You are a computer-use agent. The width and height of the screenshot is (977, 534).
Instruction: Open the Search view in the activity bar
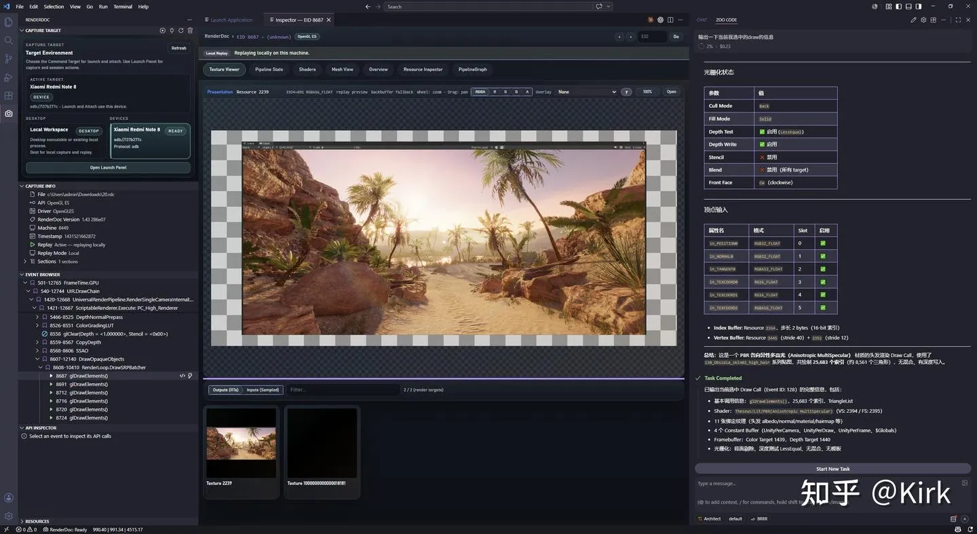[9, 41]
